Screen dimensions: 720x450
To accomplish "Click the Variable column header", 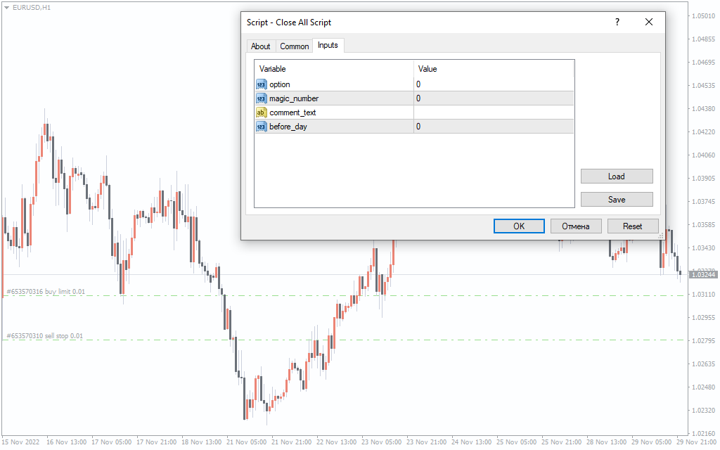I will click(x=334, y=69).
